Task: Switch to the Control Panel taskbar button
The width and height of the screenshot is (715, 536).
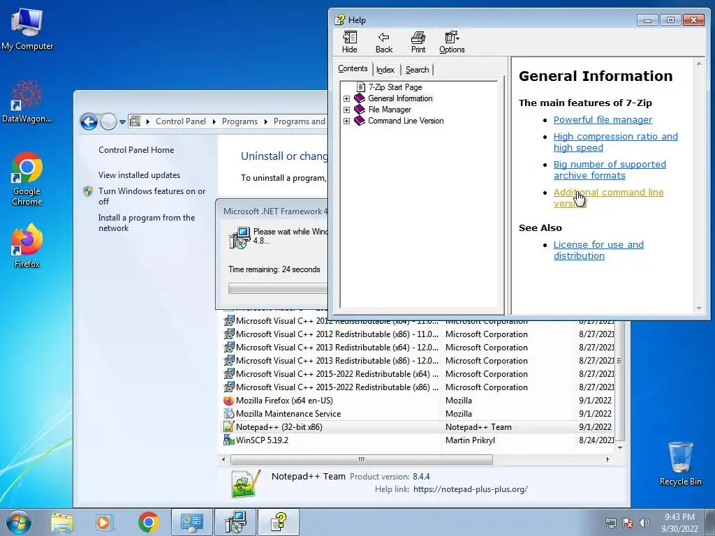Action: click(x=192, y=522)
